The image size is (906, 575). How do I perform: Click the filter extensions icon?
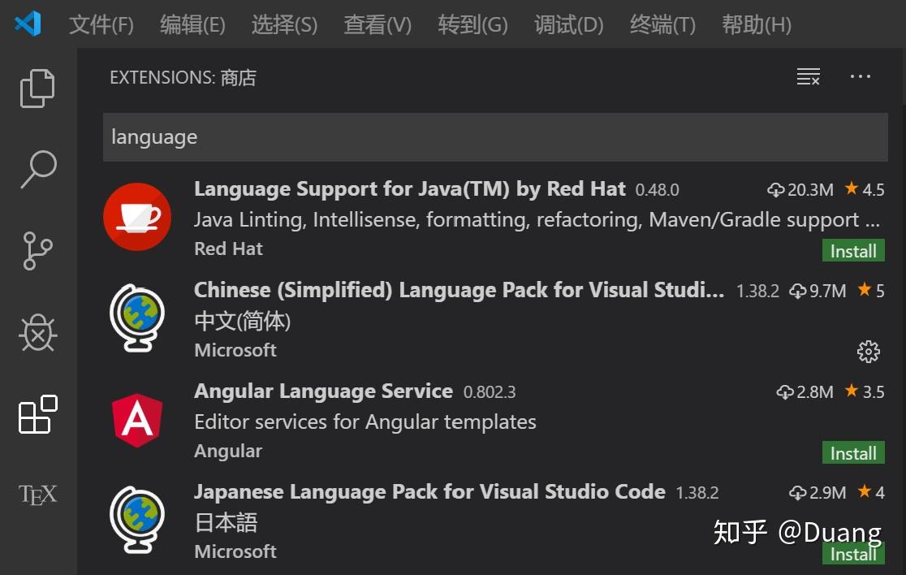coord(808,76)
